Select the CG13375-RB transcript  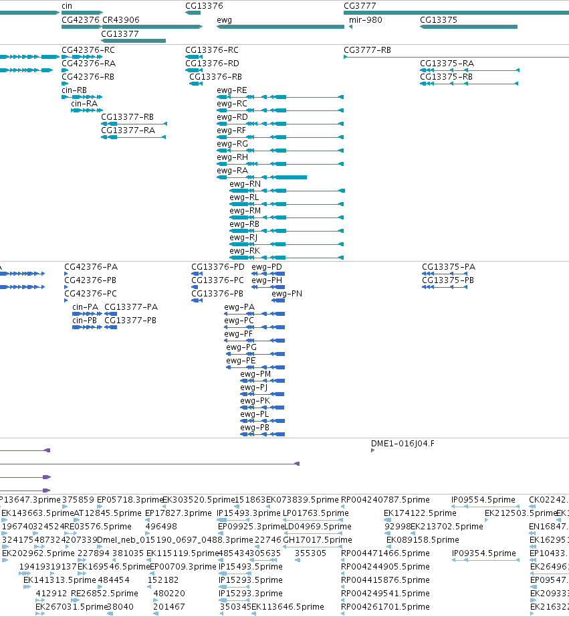(447, 77)
